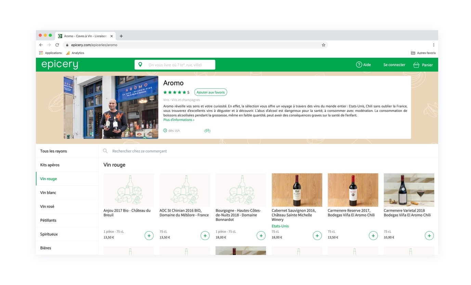Click the 10,90 € price

click(389, 237)
